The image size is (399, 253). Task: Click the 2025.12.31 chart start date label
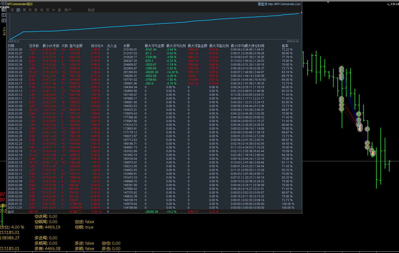[13, 41]
